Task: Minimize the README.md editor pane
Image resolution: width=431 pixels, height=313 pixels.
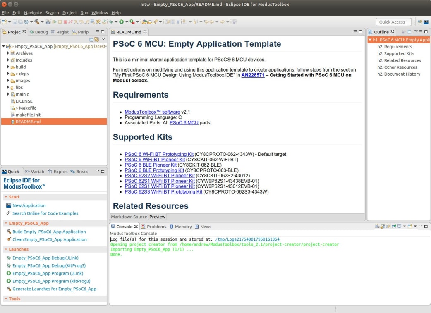Action: 355,31
